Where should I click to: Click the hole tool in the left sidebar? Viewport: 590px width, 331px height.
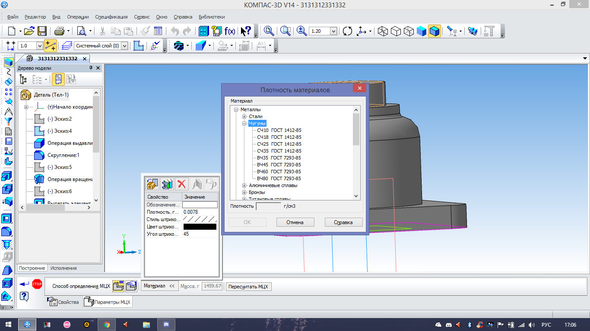tap(8, 244)
